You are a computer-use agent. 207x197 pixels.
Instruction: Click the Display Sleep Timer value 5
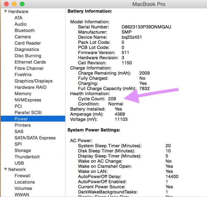[x=167, y=156]
